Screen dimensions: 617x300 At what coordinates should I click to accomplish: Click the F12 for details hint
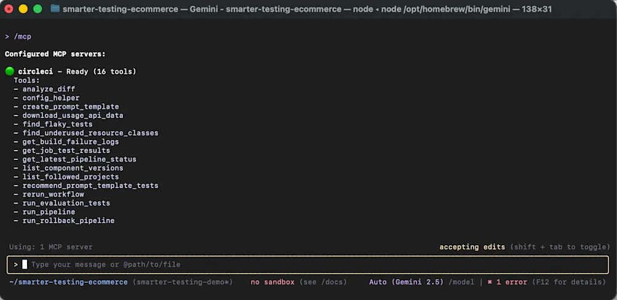coord(568,282)
